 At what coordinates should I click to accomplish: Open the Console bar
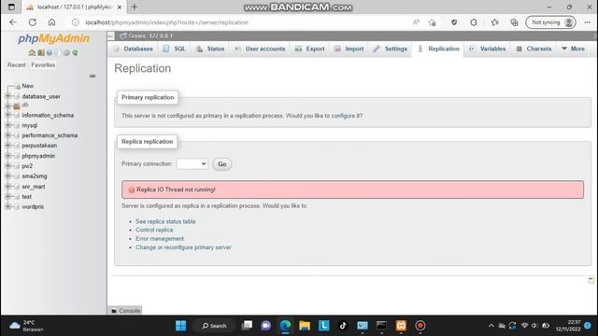pyautogui.click(x=125, y=311)
